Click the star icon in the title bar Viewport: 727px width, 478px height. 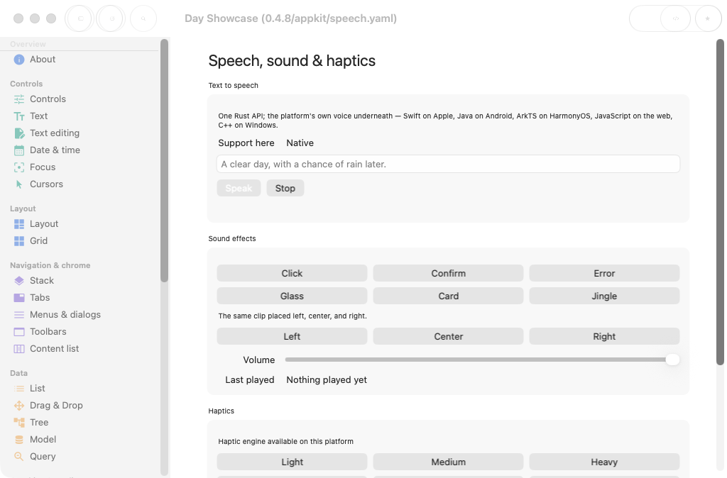tap(708, 18)
